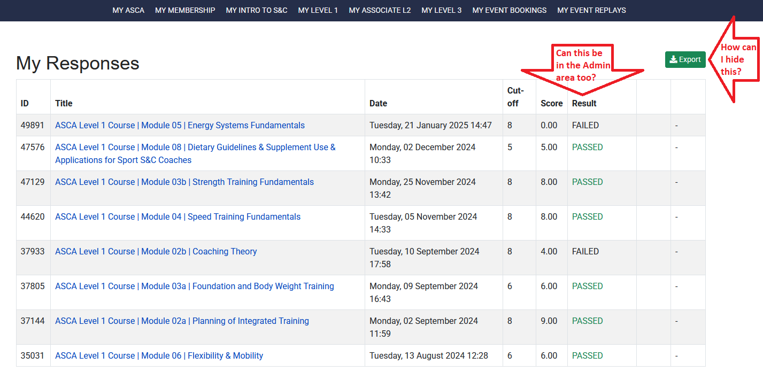
Task: Open MY EVENT REPLAYS page
Action: tap(591, 10)
